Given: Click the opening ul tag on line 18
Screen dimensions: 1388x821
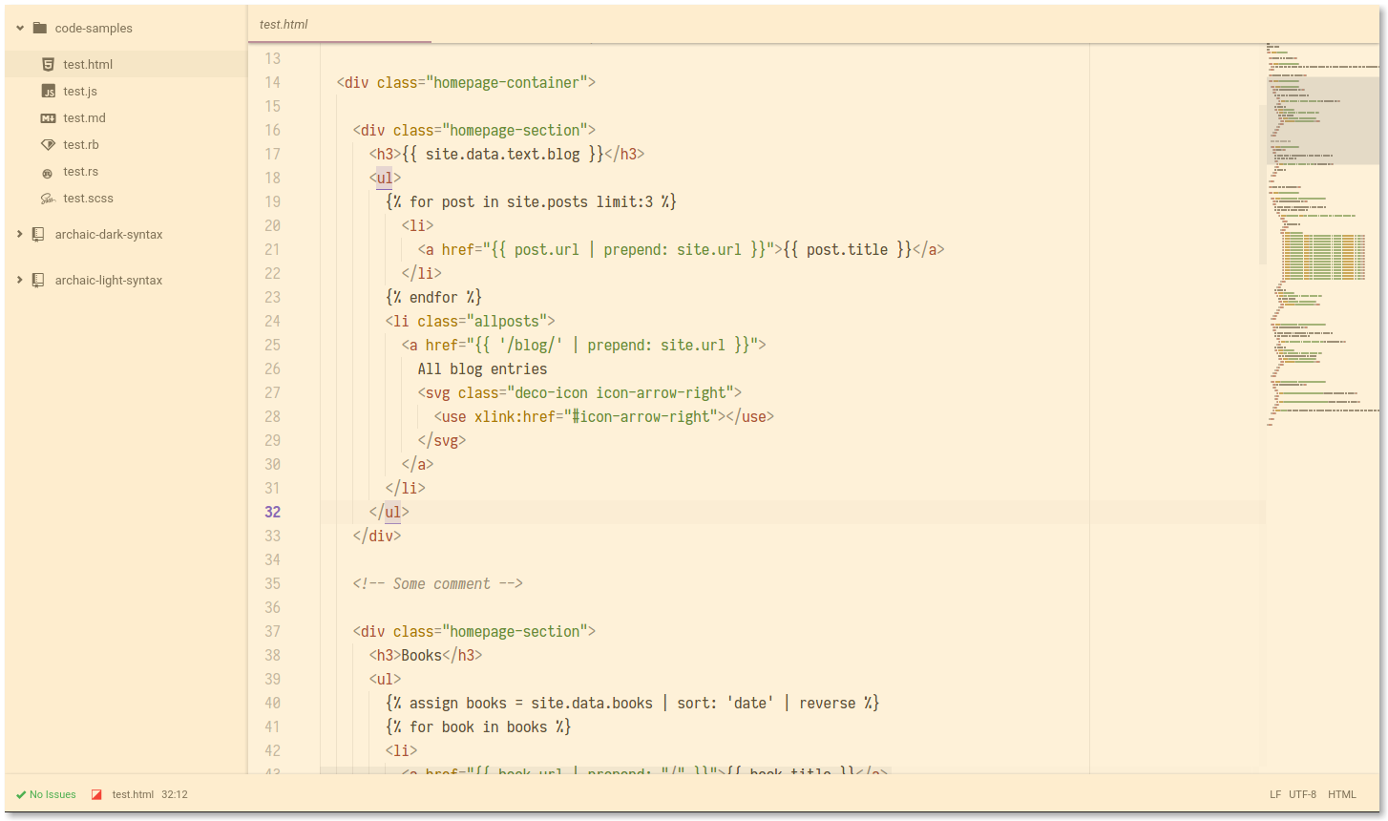Looking at the screenshot, I should click(385, 178).
